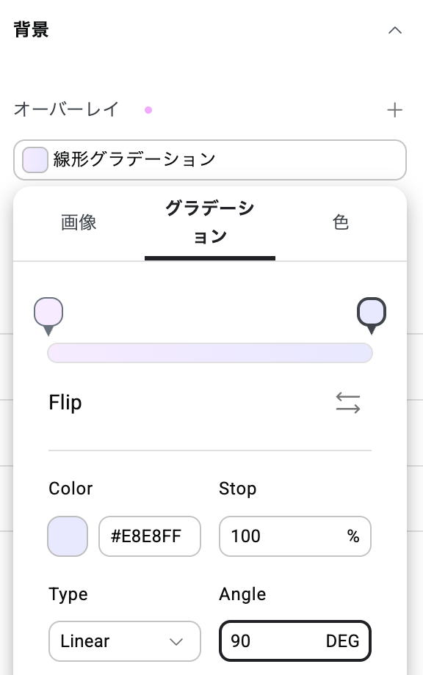Click the hex value field showing #E8E8FF

150,536
